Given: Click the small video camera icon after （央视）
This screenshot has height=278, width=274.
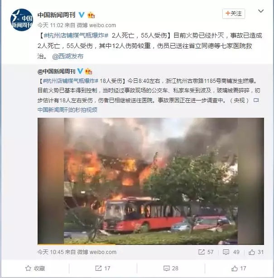Looking at the screenshot, I should pos(256,100).
